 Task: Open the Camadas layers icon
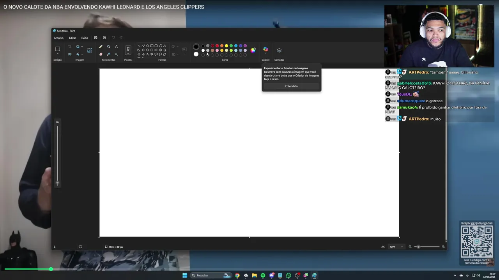click(279, 50)
